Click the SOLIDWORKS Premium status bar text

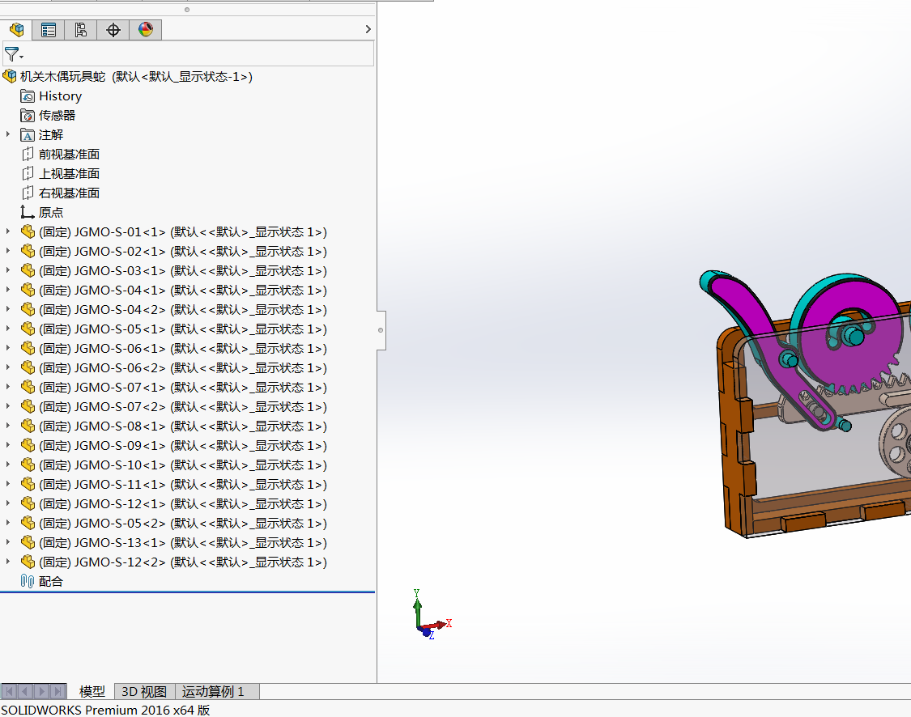(105, 710)
